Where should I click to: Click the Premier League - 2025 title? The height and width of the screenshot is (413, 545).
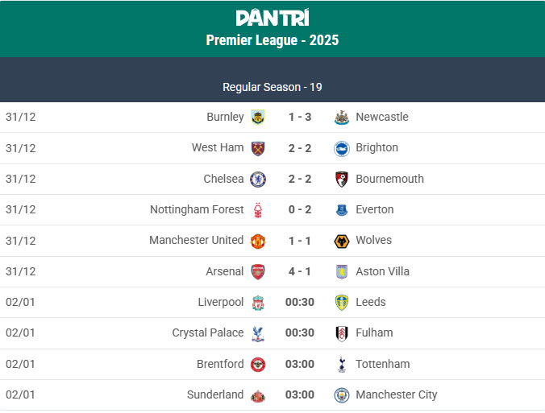(x=272, y=40)
